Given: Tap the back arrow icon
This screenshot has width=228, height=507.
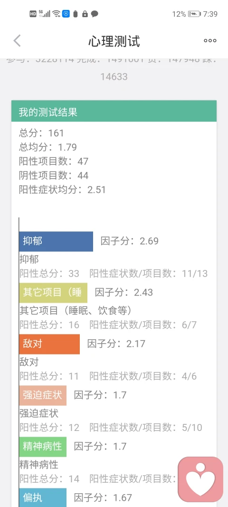Looking at the screenshot, I should [x=17, y=41].
